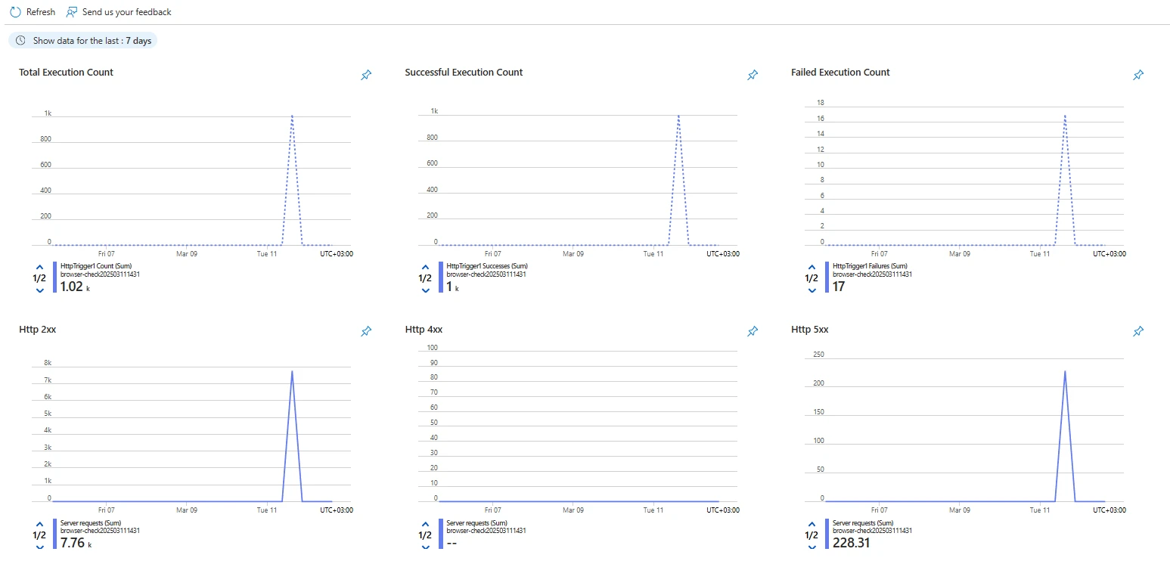This screenshot has width=1170, height=561.
Task: Pin the Http 5xx chart
Action: click(1138, 331)
